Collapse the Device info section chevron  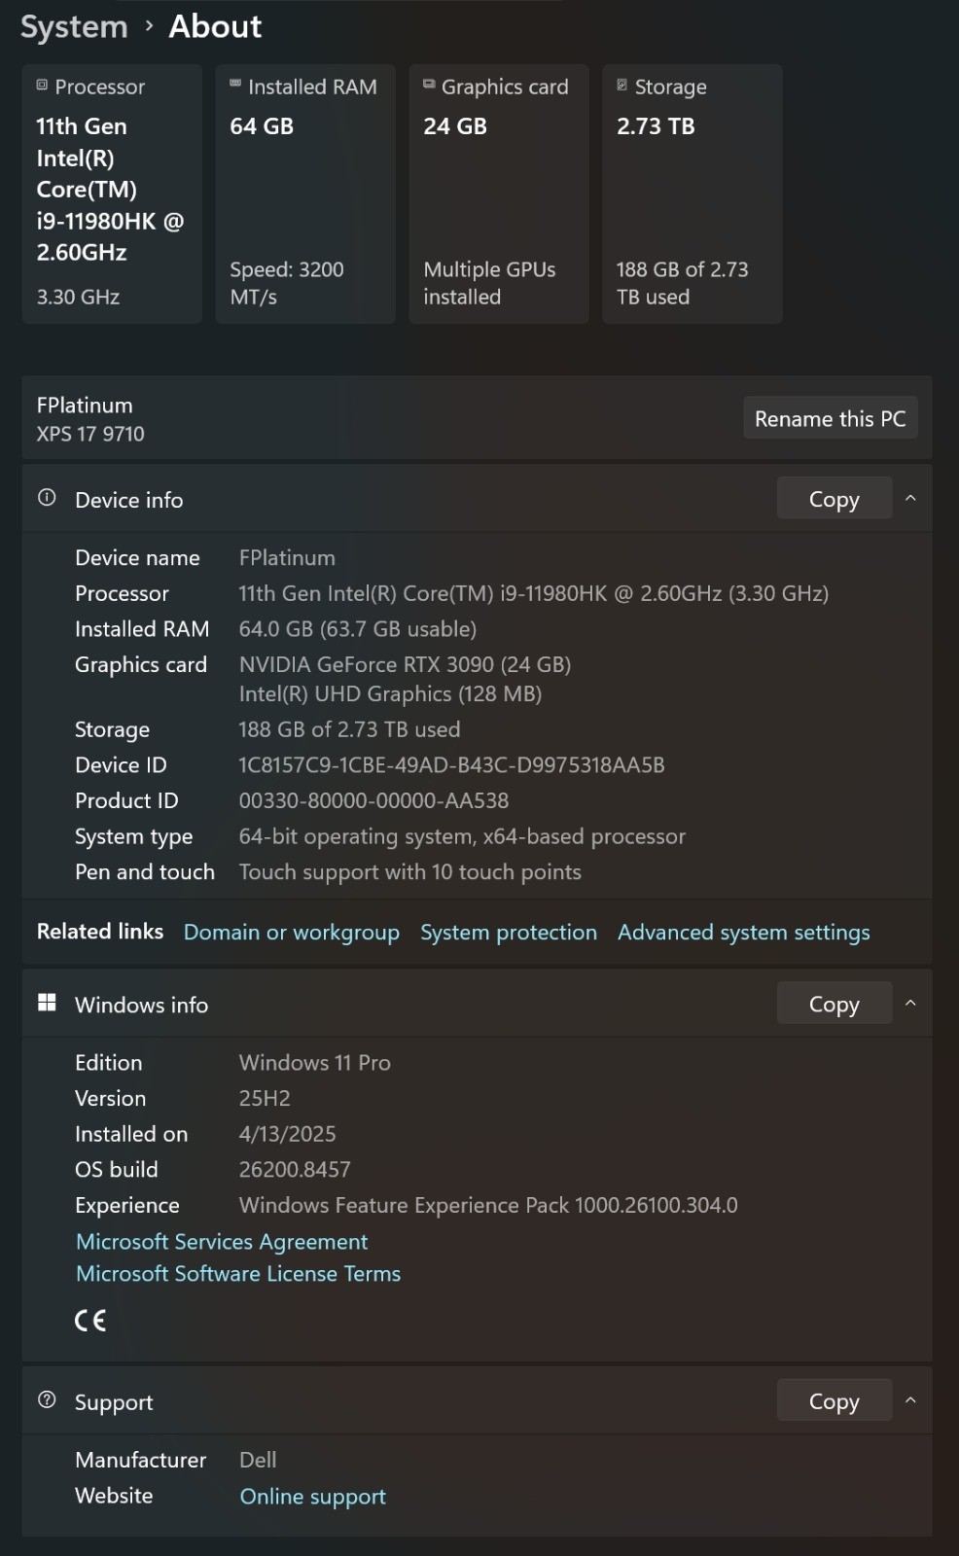(x=910, y=498)
